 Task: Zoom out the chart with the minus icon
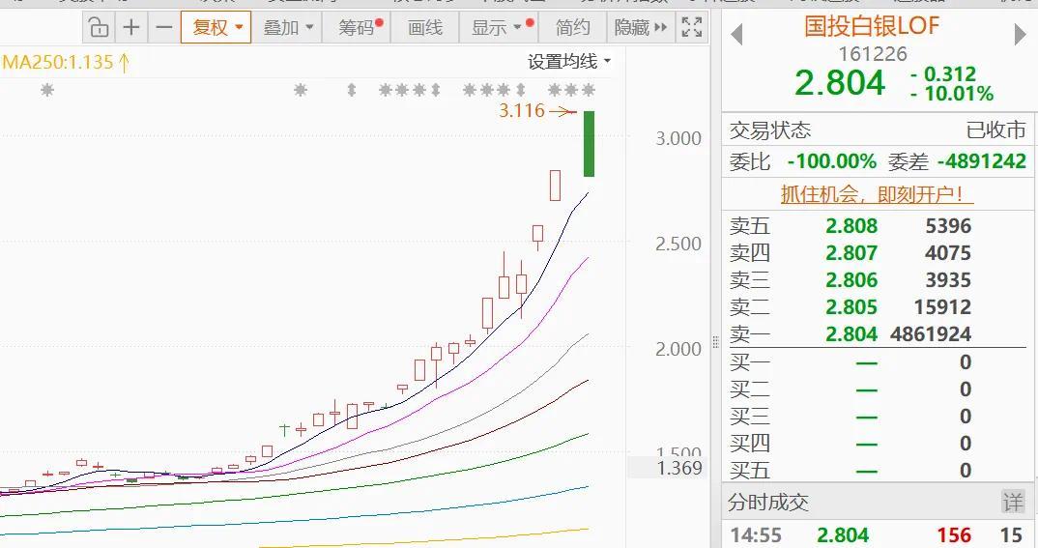[163, 27]
